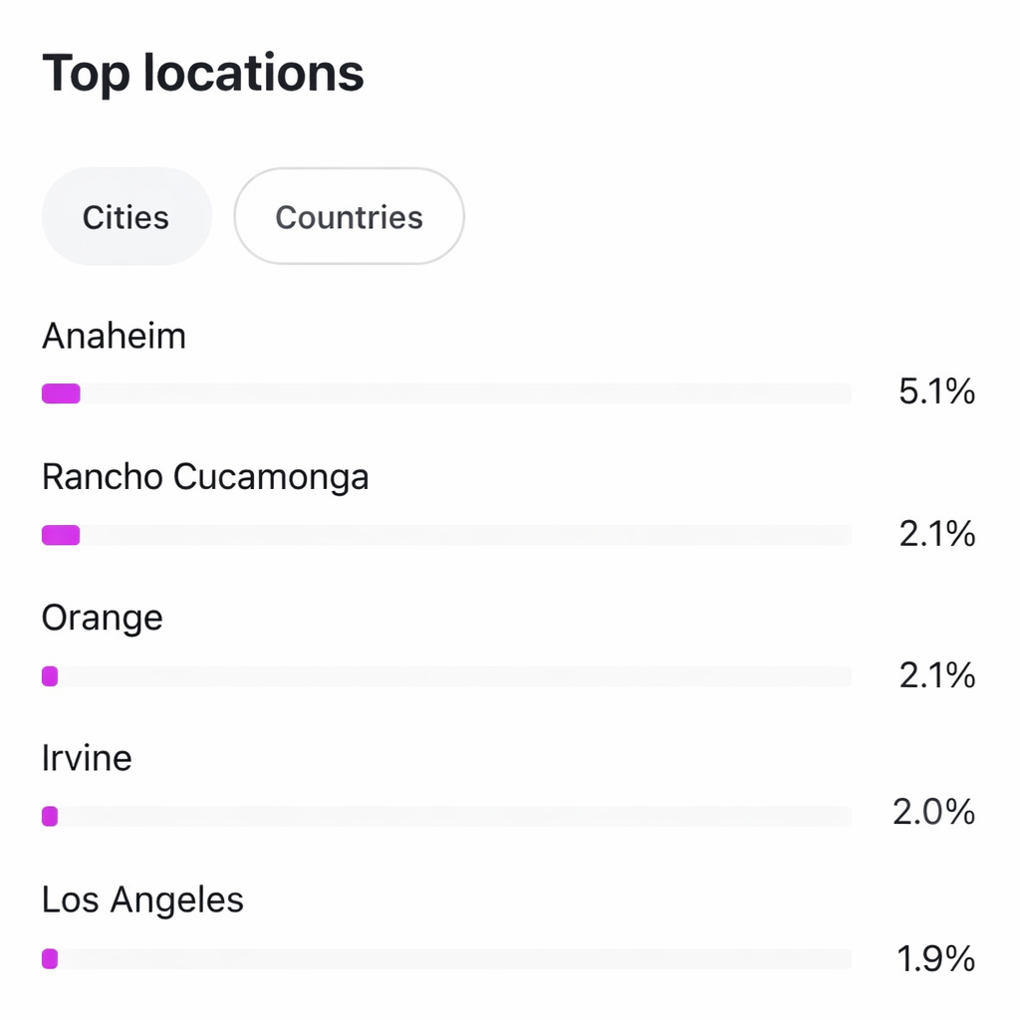Click the Anaheim magenta progress bar
The width and height of the screenshot is (1020, 1020).
point(61,393)
